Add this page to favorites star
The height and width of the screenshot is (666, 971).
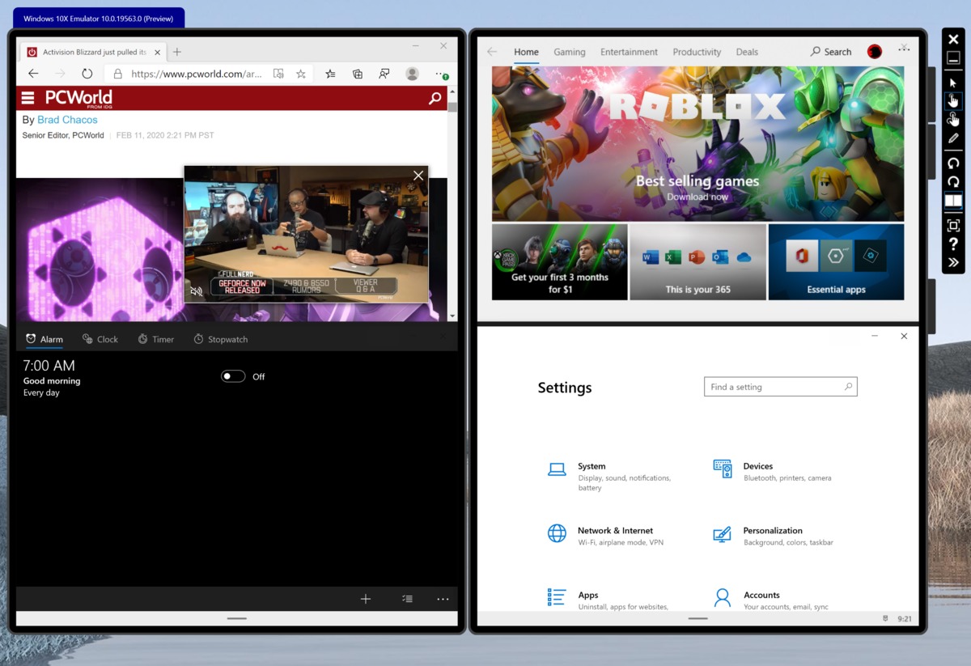tap(301, 74)
